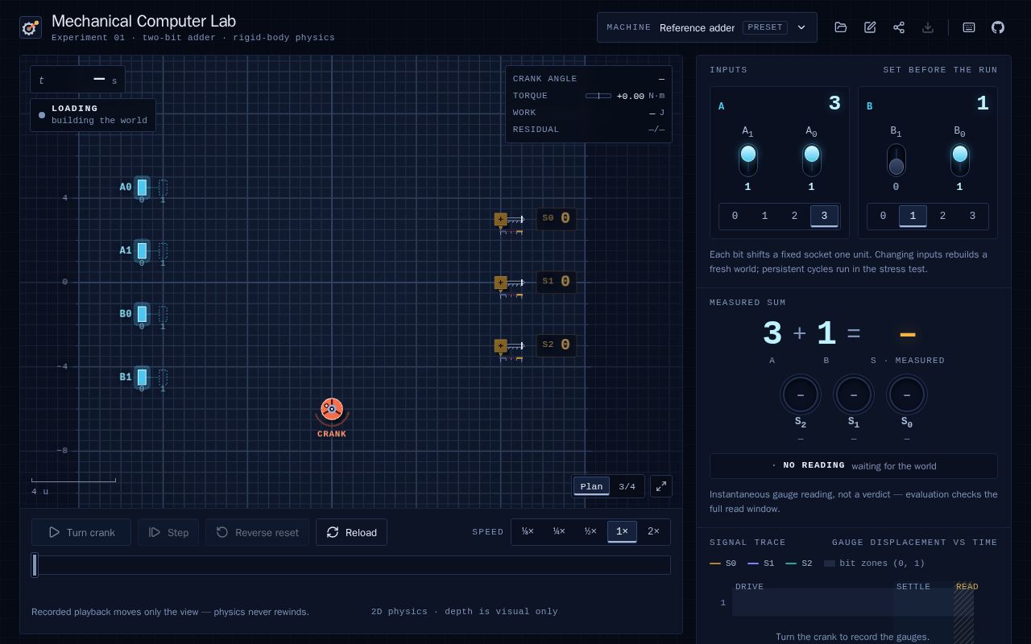Switch view to the Plan tab

[x=591, y=486]
